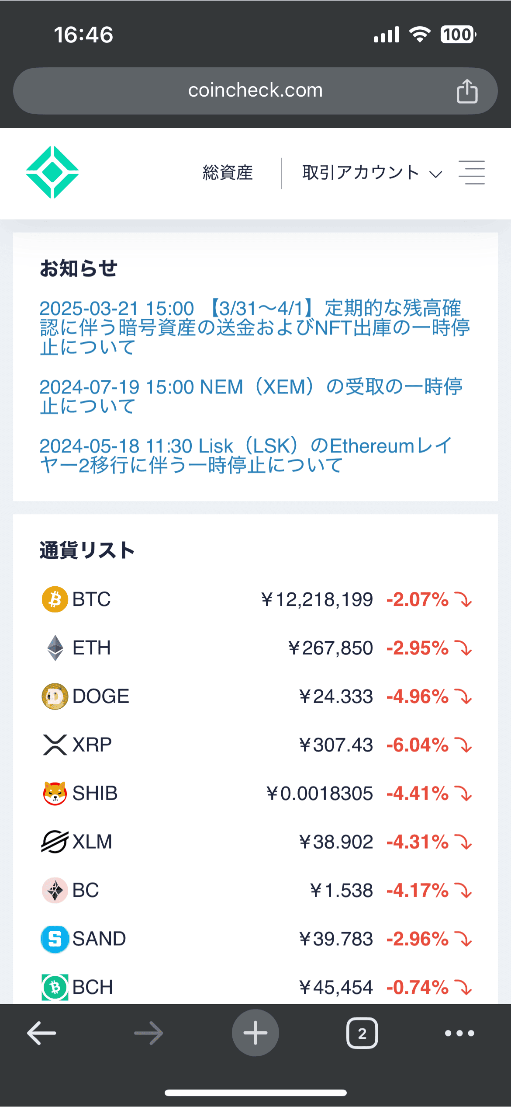The width and height of the screenshot is (511, 1107).
Task: Tap the SAND coin icon
Action: point(55,939)
